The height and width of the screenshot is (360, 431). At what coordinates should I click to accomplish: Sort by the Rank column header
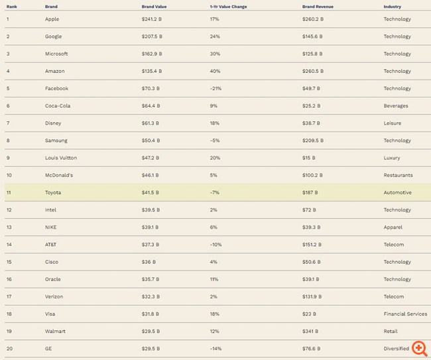(12, 7)
